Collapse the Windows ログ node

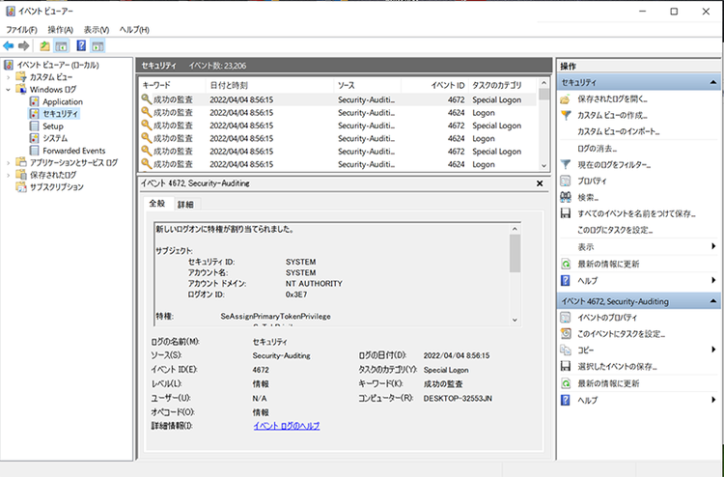[x=8, y=90]
